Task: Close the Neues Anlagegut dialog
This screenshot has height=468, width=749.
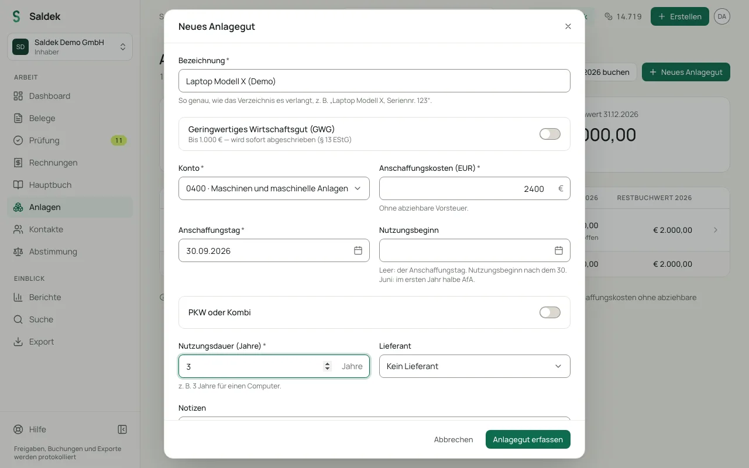Action: [568, 26]
